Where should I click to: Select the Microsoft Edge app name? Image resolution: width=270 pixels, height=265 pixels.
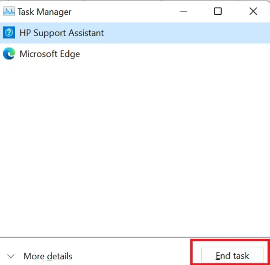[x=50, y=54]
